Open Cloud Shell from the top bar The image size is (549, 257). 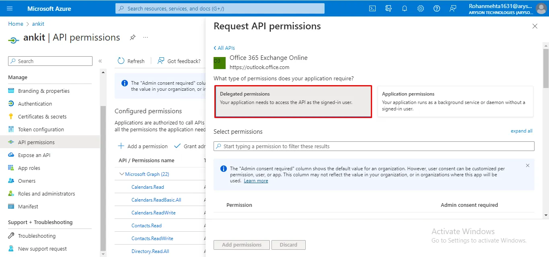pyautogui.click(x=372, y=8)
